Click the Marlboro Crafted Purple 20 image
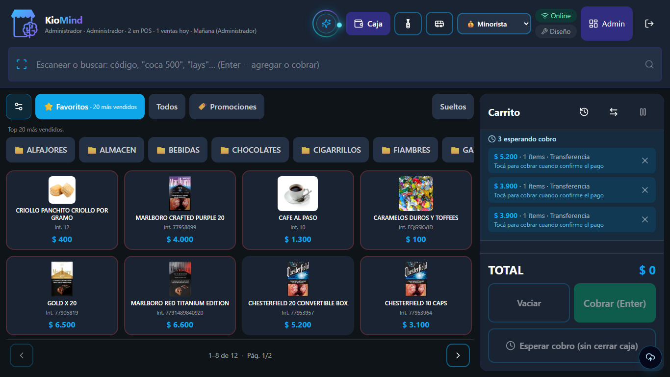 click(x=180, y=193)
